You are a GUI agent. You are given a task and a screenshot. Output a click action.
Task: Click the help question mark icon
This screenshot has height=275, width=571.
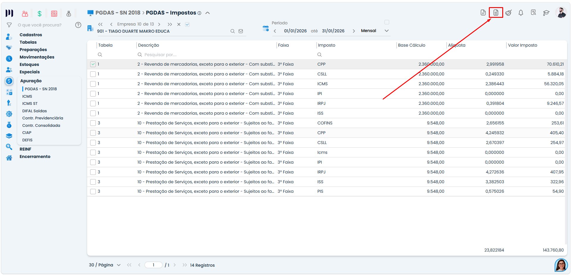coord(78,25)
